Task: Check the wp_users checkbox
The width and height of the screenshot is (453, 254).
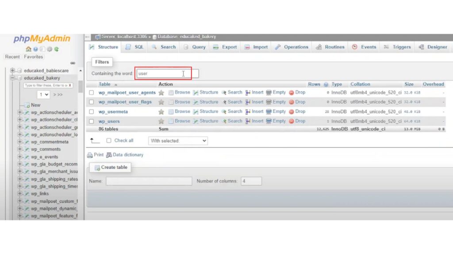Action: click(x=91, y=121)
